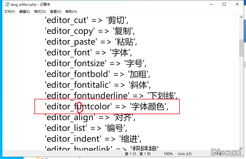
Task: Open the 格式(O) menu
Action: [40, 12]
